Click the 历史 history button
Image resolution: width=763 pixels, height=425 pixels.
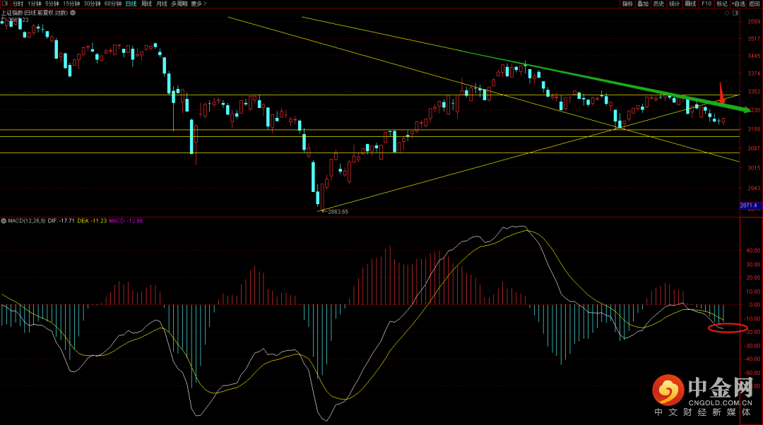[x=659, y=4]
